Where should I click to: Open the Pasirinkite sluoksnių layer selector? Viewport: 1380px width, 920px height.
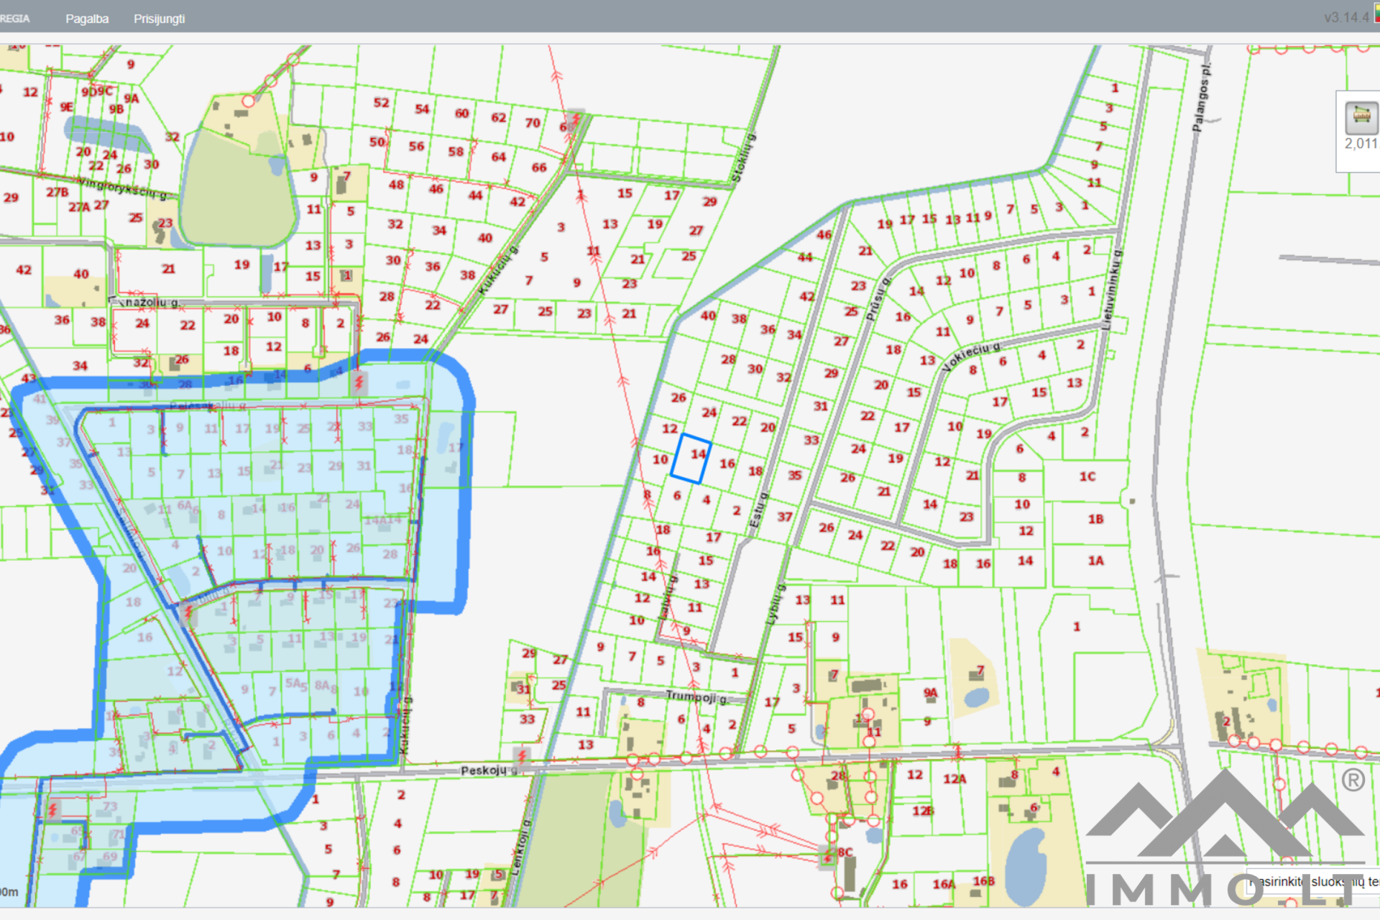(x=1314, y=882)
